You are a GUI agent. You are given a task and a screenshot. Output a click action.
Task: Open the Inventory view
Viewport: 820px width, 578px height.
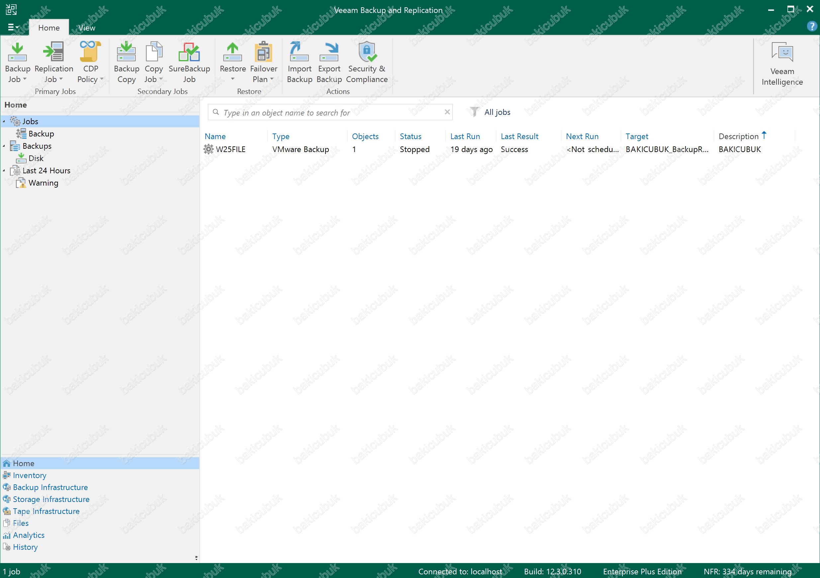click(30, 475)
